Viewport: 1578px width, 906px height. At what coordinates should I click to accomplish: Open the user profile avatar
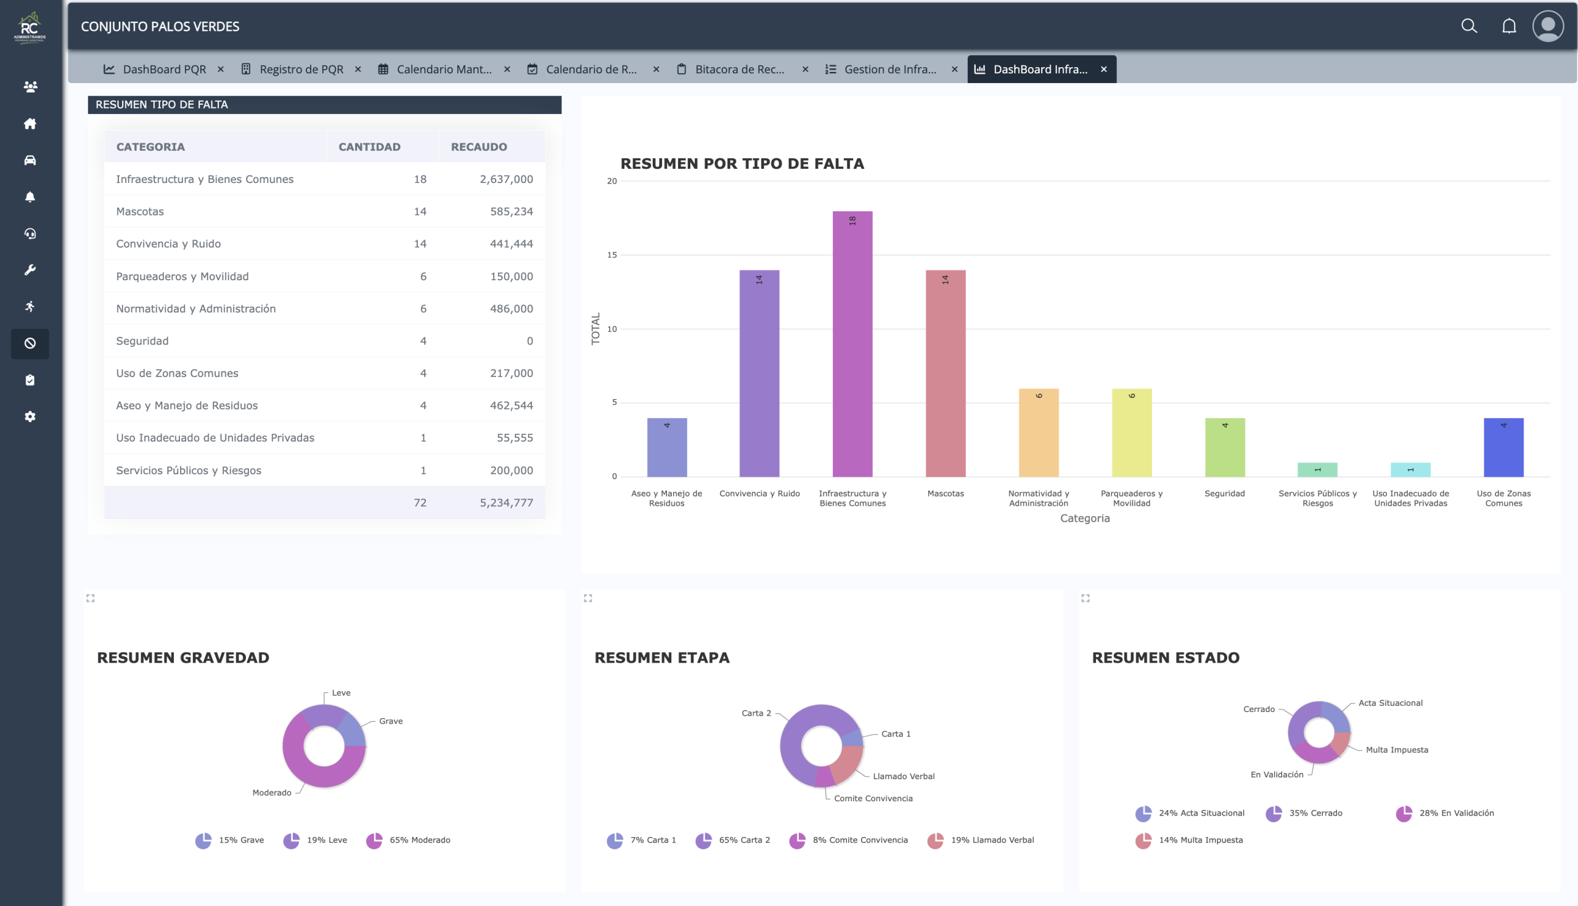pos(1548,26)
